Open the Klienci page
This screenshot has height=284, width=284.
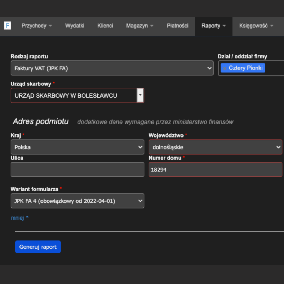pos(105,26)
